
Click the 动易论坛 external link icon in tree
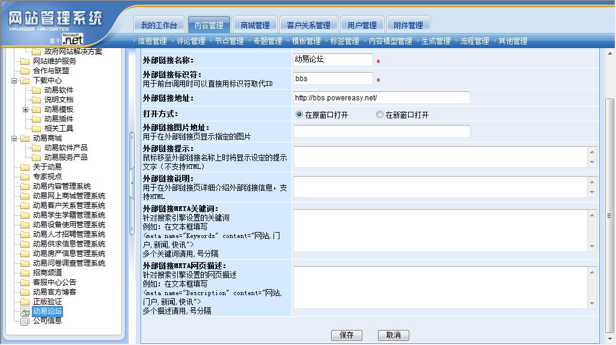point(25,311)
